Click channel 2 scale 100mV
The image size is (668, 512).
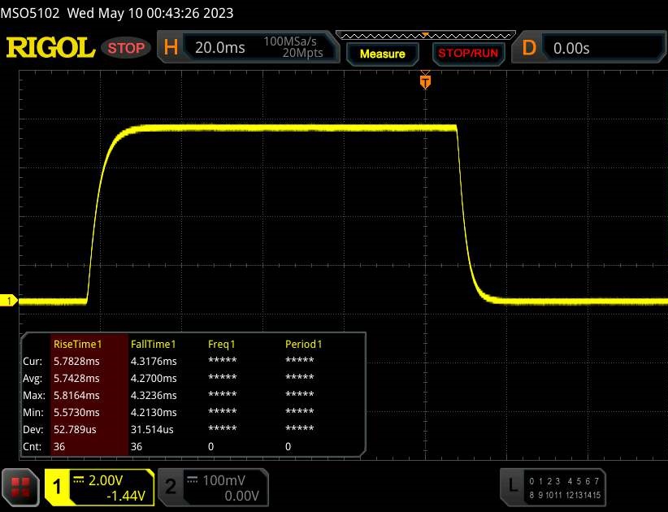pos(223,480)
